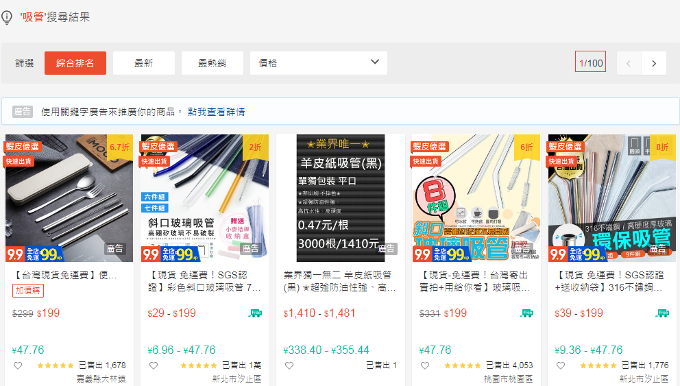
Task: Click the location text 桃園市桃園區
Action: tap(508, 379)
